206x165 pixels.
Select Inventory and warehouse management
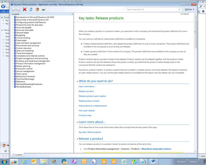coord(33,61)
